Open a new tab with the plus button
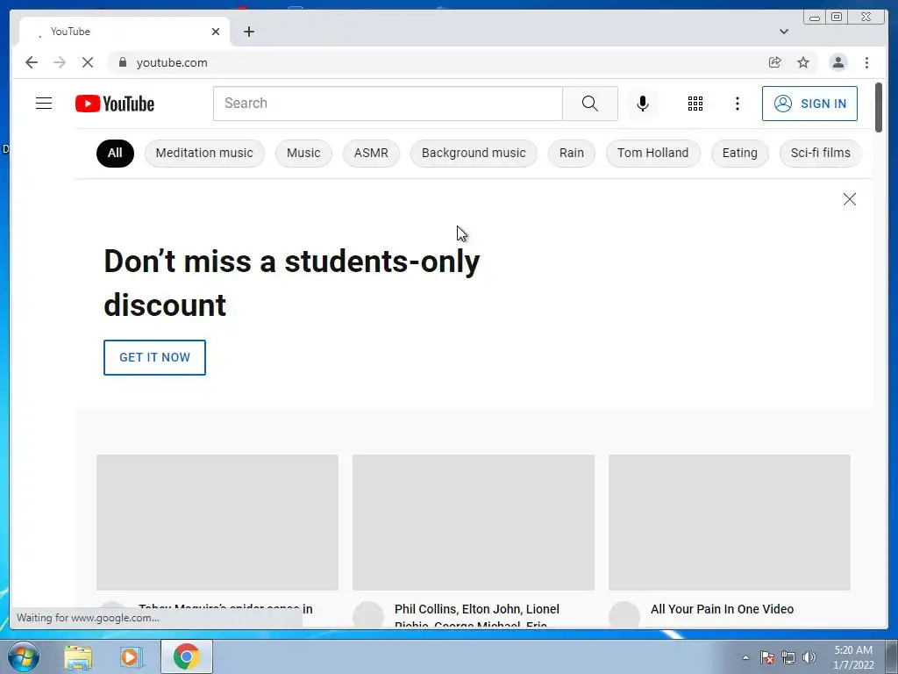This screenshot has width=898, height=674. tap(248, 32)
